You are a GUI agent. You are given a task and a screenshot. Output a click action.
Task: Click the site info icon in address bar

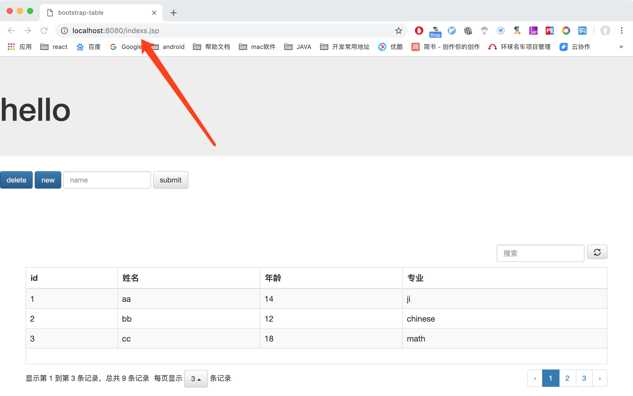64,31
